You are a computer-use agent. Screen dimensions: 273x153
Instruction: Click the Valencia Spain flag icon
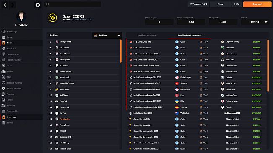[177, 107]
